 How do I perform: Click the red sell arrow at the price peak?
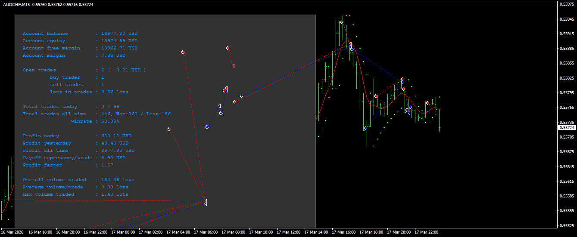click(x=341, y=22)
